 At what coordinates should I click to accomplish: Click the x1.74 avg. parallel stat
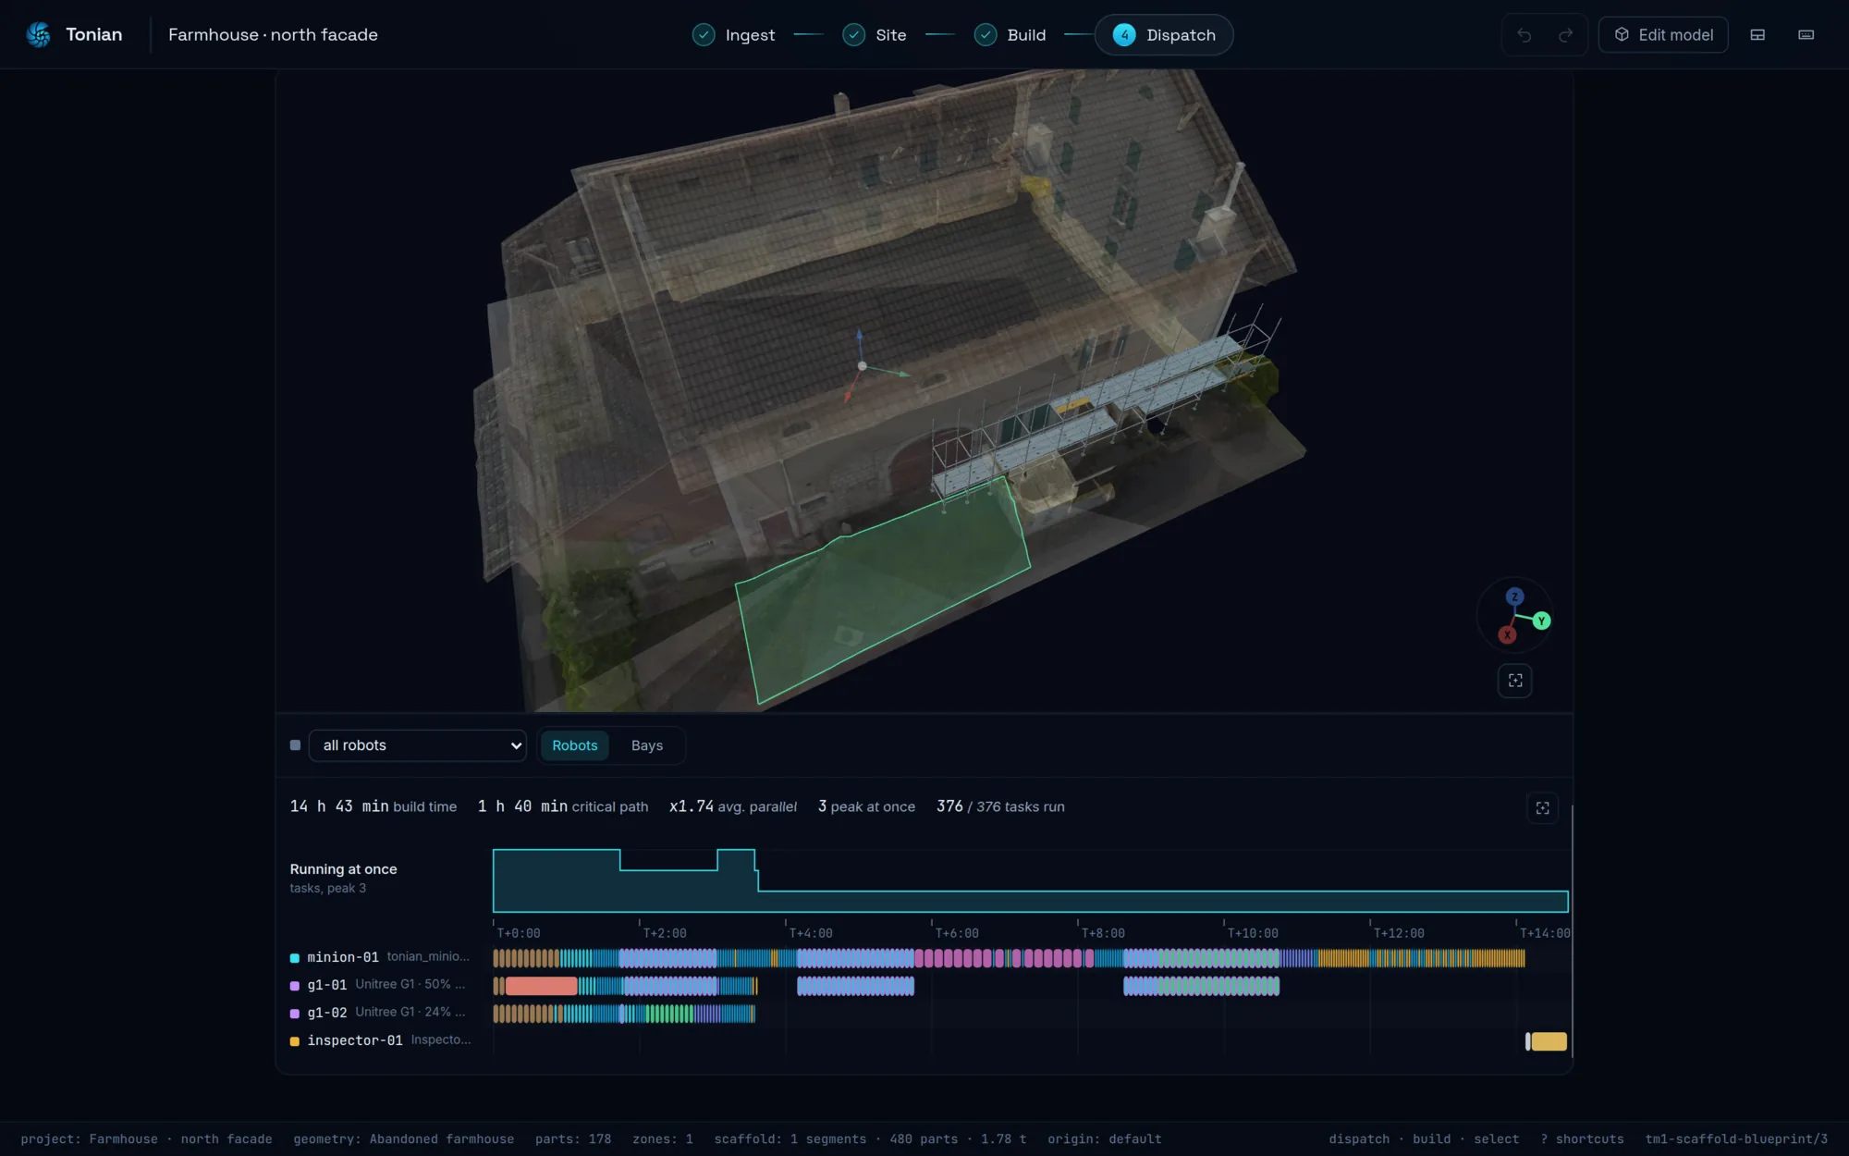733,806
